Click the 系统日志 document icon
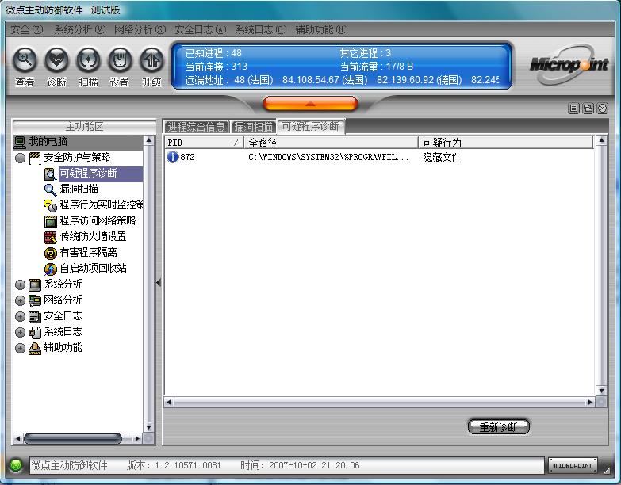 (x=35, y=332)
